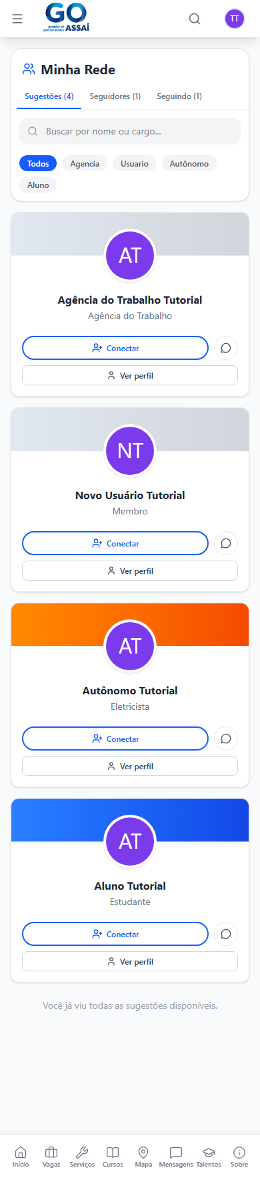
Task: Click Conectar for Novo Usuário Tutorial
Action: tap(115, 543)
